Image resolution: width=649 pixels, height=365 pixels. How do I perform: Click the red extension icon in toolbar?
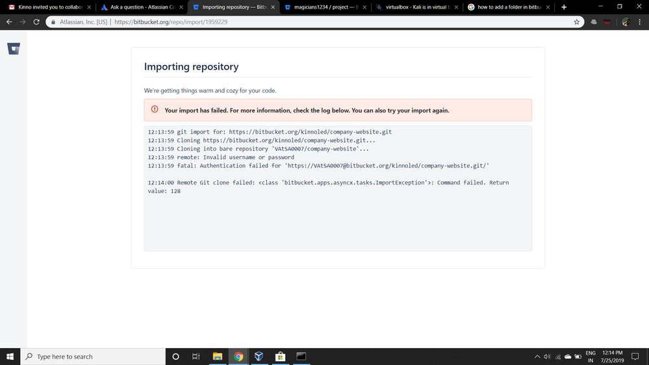click(x=607, y=22)
